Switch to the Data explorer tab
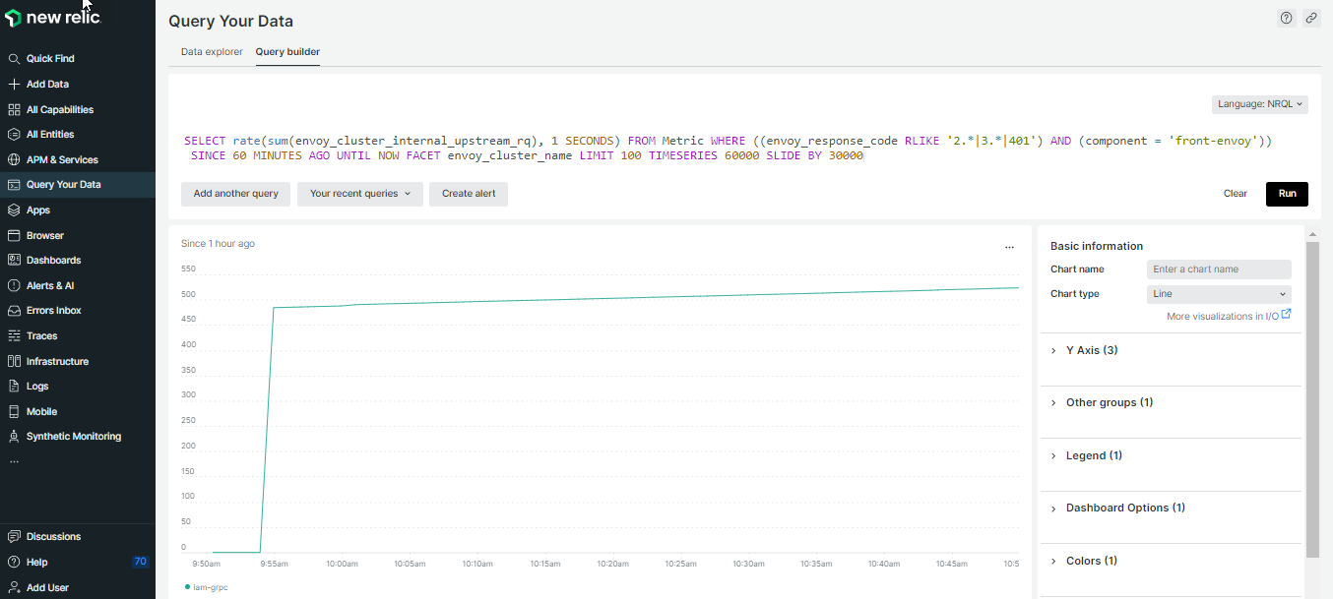Screen dimensions: 1333x599 (212, 51)
